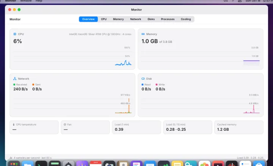Click the fan icon in the Fan tile

click(65, 125)
